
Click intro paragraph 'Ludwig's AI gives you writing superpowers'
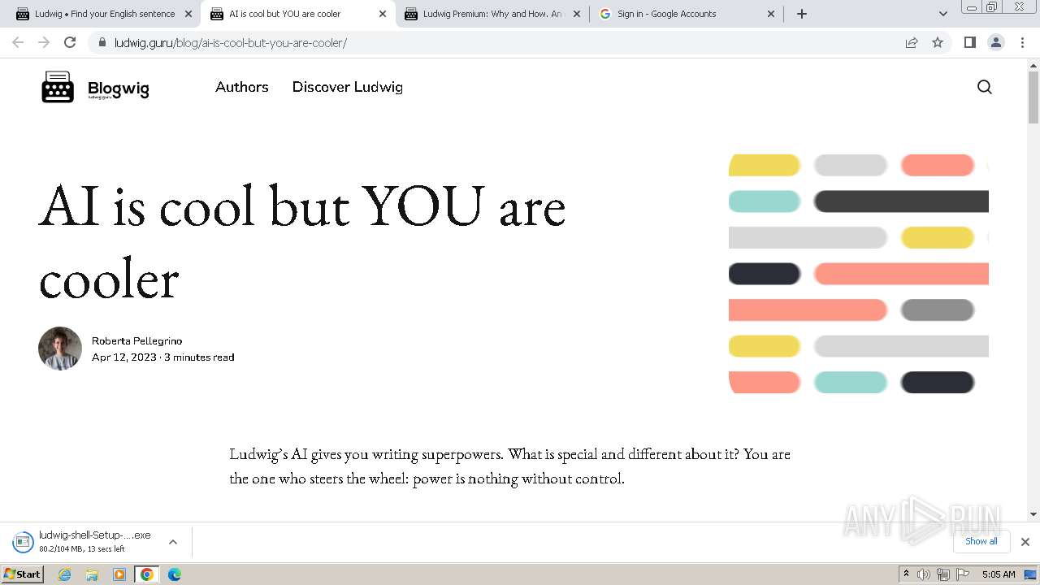pyautogui.click(x=509, y=466)
